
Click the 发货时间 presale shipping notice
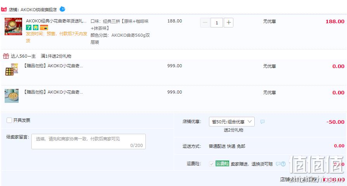click(57, 37)
